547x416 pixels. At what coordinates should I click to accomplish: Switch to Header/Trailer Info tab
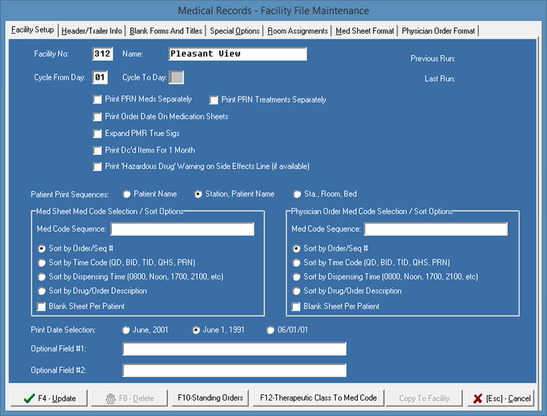(92, 31)
